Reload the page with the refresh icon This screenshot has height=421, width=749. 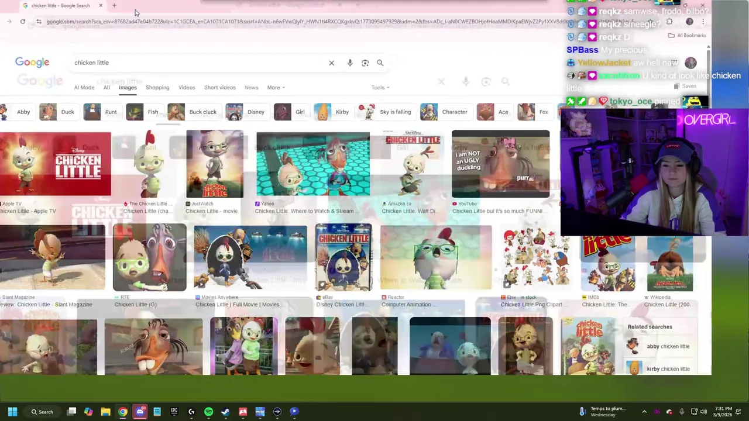(22, 22)
